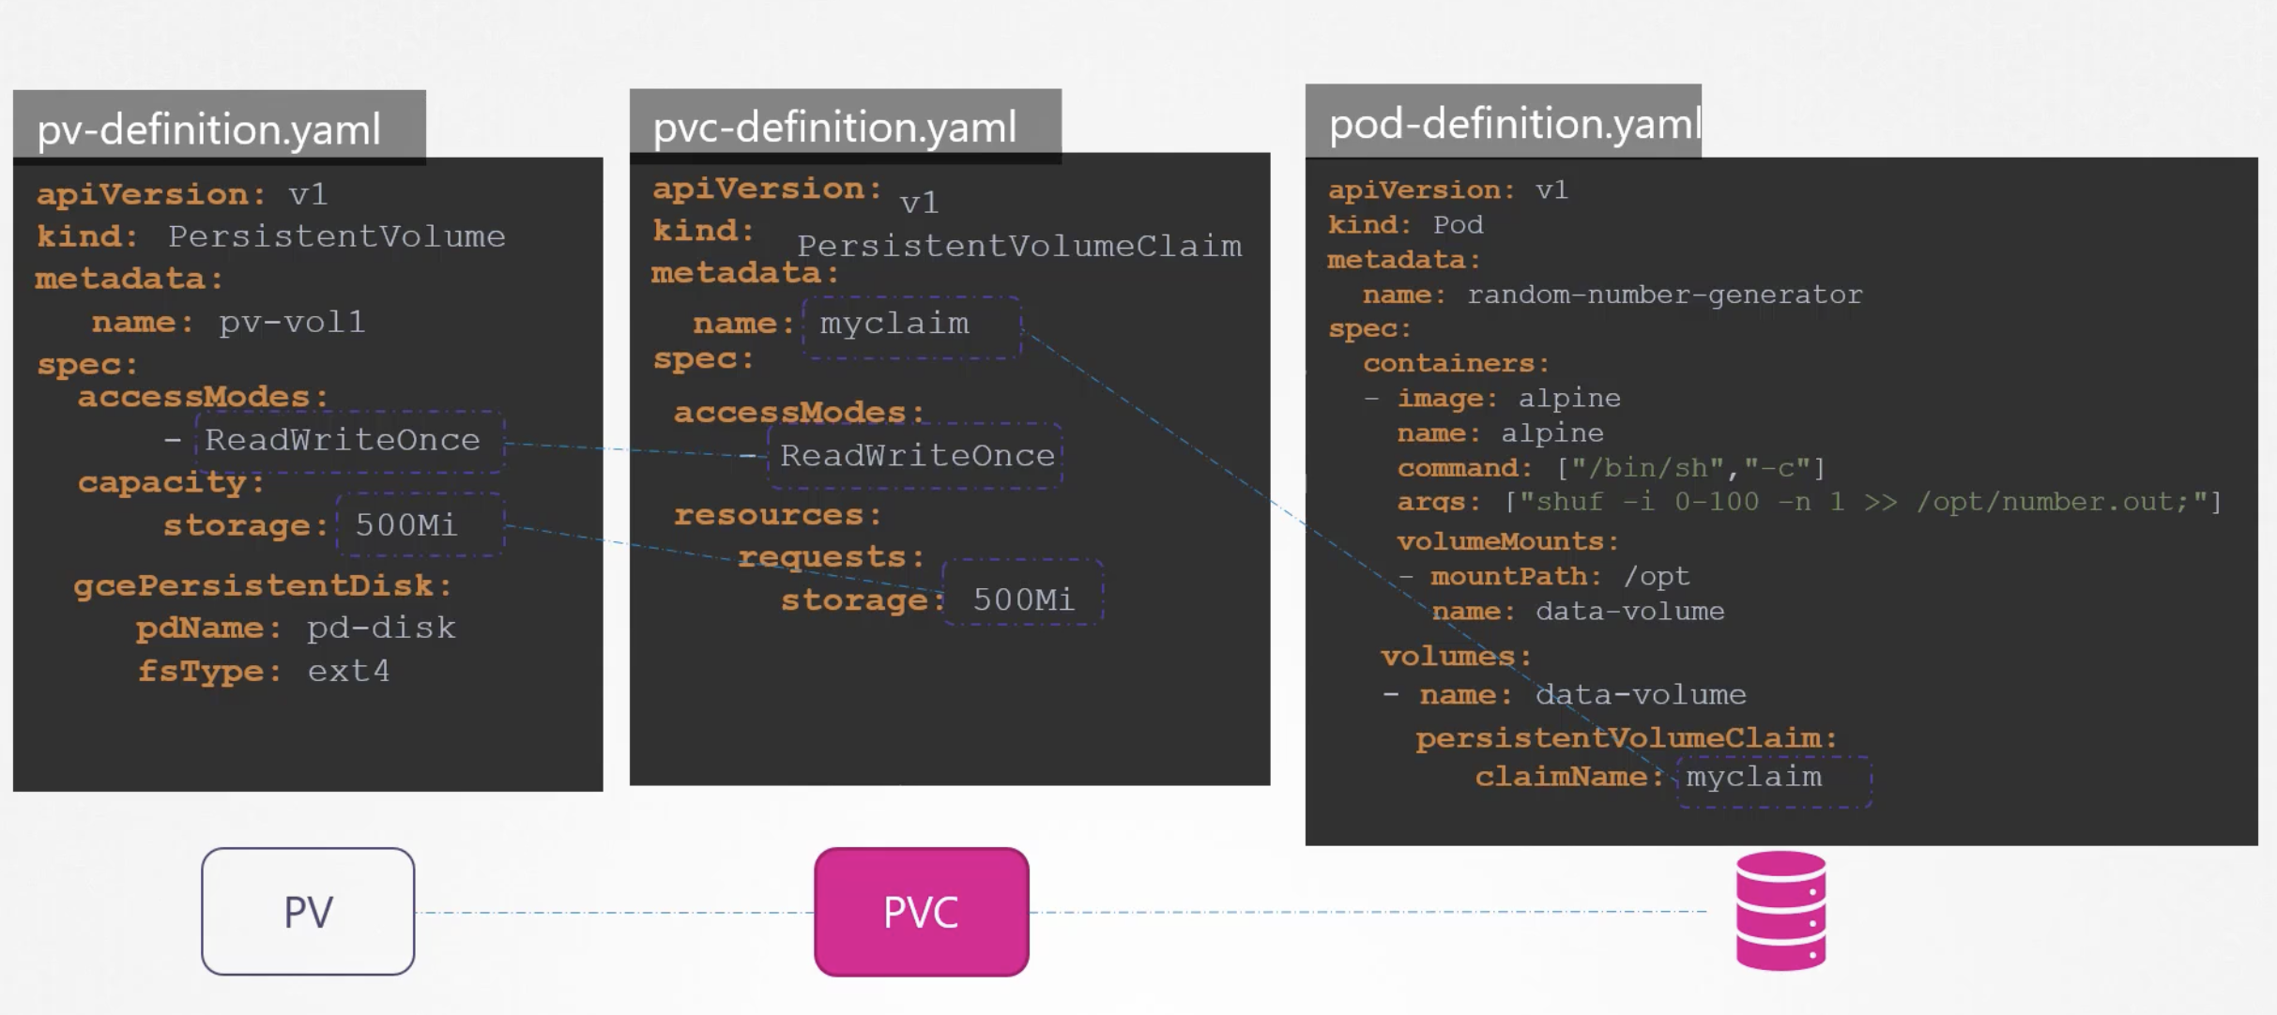Expand the containers section in pod-definition
Image resolution: width=2277 pixels, height=1015 pixels.
pyautogui.click(x=1455, y=362)
